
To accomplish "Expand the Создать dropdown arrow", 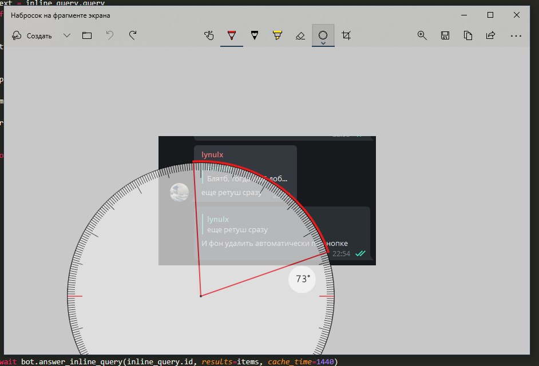I will (67, 35).
